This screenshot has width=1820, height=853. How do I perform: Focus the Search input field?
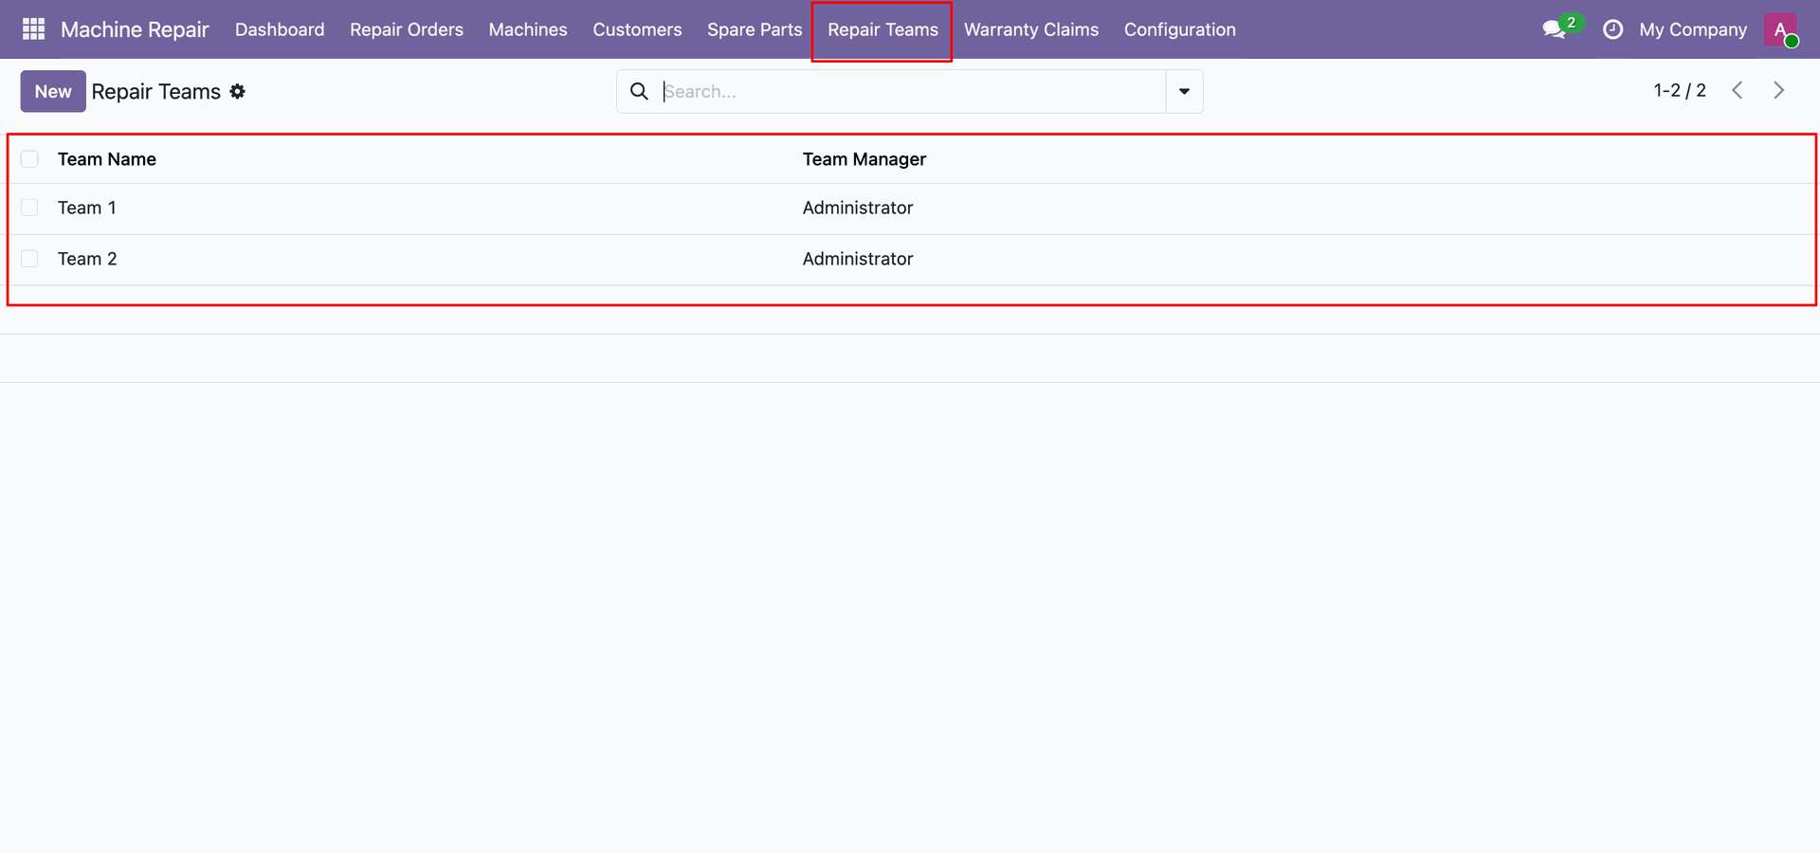point(912,91)
